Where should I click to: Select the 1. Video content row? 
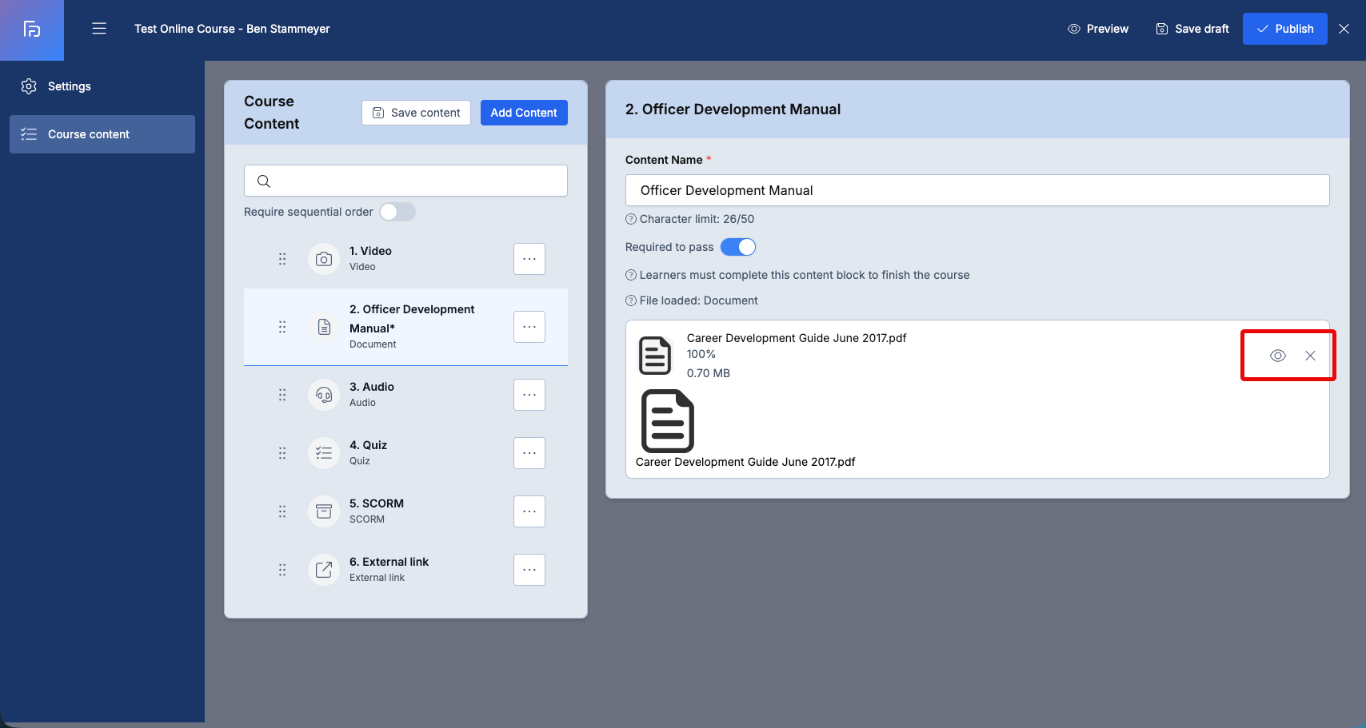tap(405, 259)
